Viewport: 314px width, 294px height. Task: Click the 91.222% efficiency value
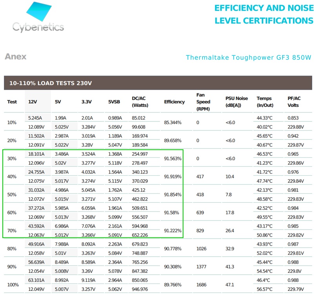coord(173,231)
